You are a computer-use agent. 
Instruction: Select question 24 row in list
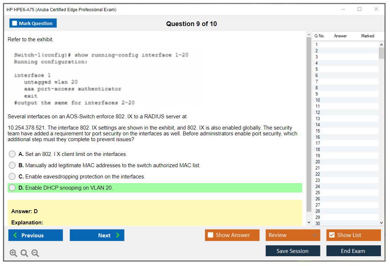[x=318, y=186]
